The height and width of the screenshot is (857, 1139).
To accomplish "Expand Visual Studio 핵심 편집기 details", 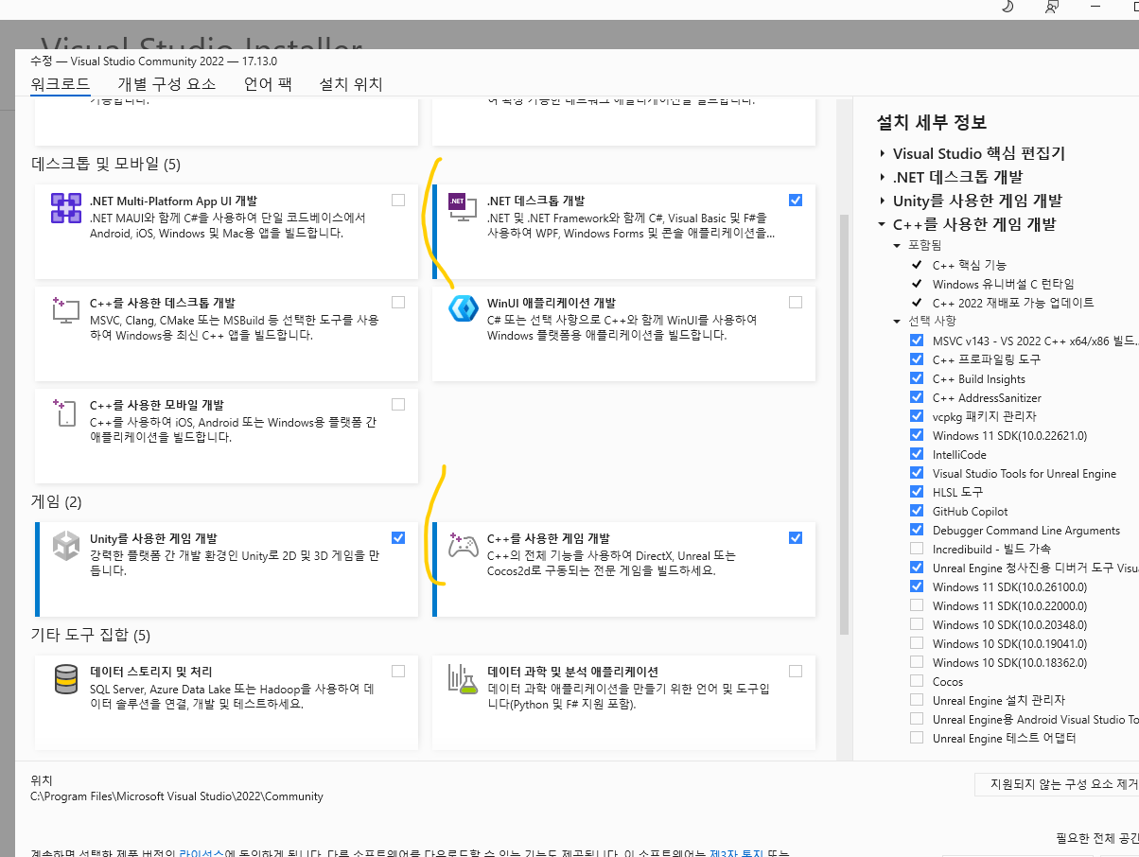I will coord(883,153).
